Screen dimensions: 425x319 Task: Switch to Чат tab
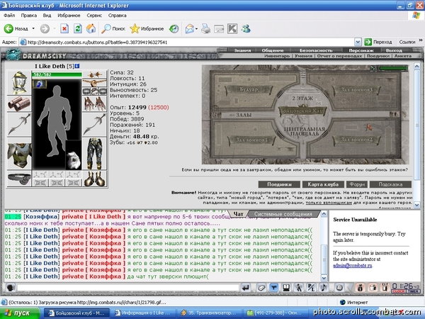(238, 214)
